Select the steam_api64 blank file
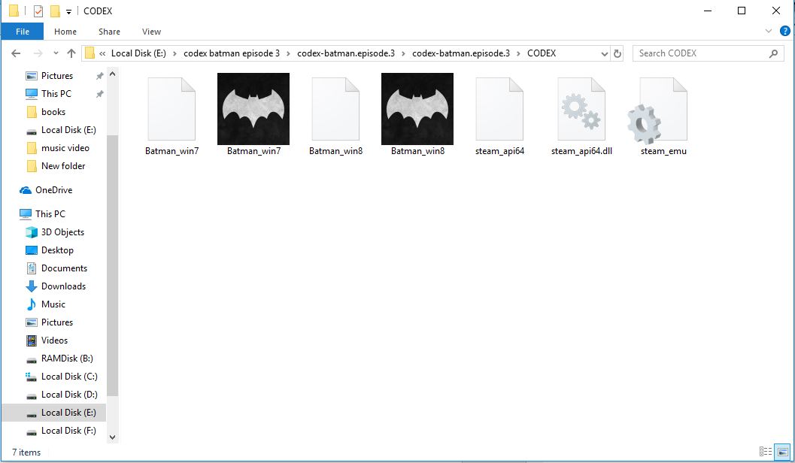This screenshot has width=795, height=463. tap(499, 109)
